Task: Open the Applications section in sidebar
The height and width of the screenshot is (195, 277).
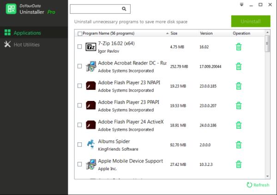Action: 27,33
